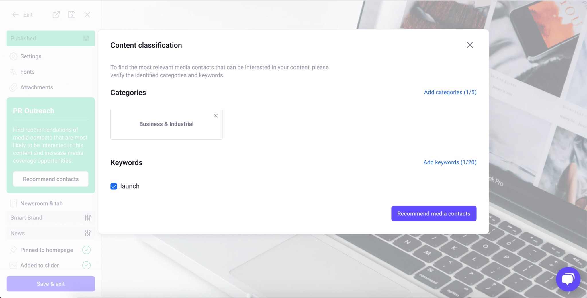Open filter options beside Published
Viewport: 587px width, 298px height.
coord(86,38)
